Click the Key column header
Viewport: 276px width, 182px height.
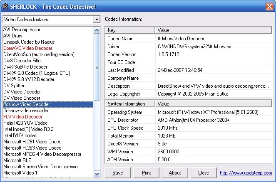pyautogui.click(x=130, y=30)
